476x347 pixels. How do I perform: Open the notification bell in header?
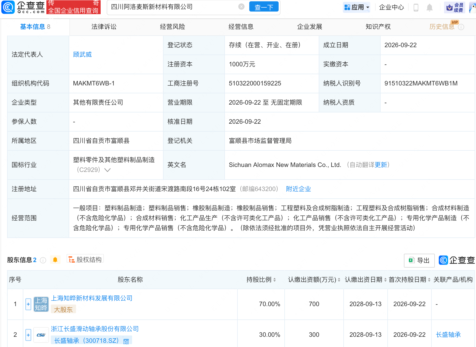(x=429, y=7)
